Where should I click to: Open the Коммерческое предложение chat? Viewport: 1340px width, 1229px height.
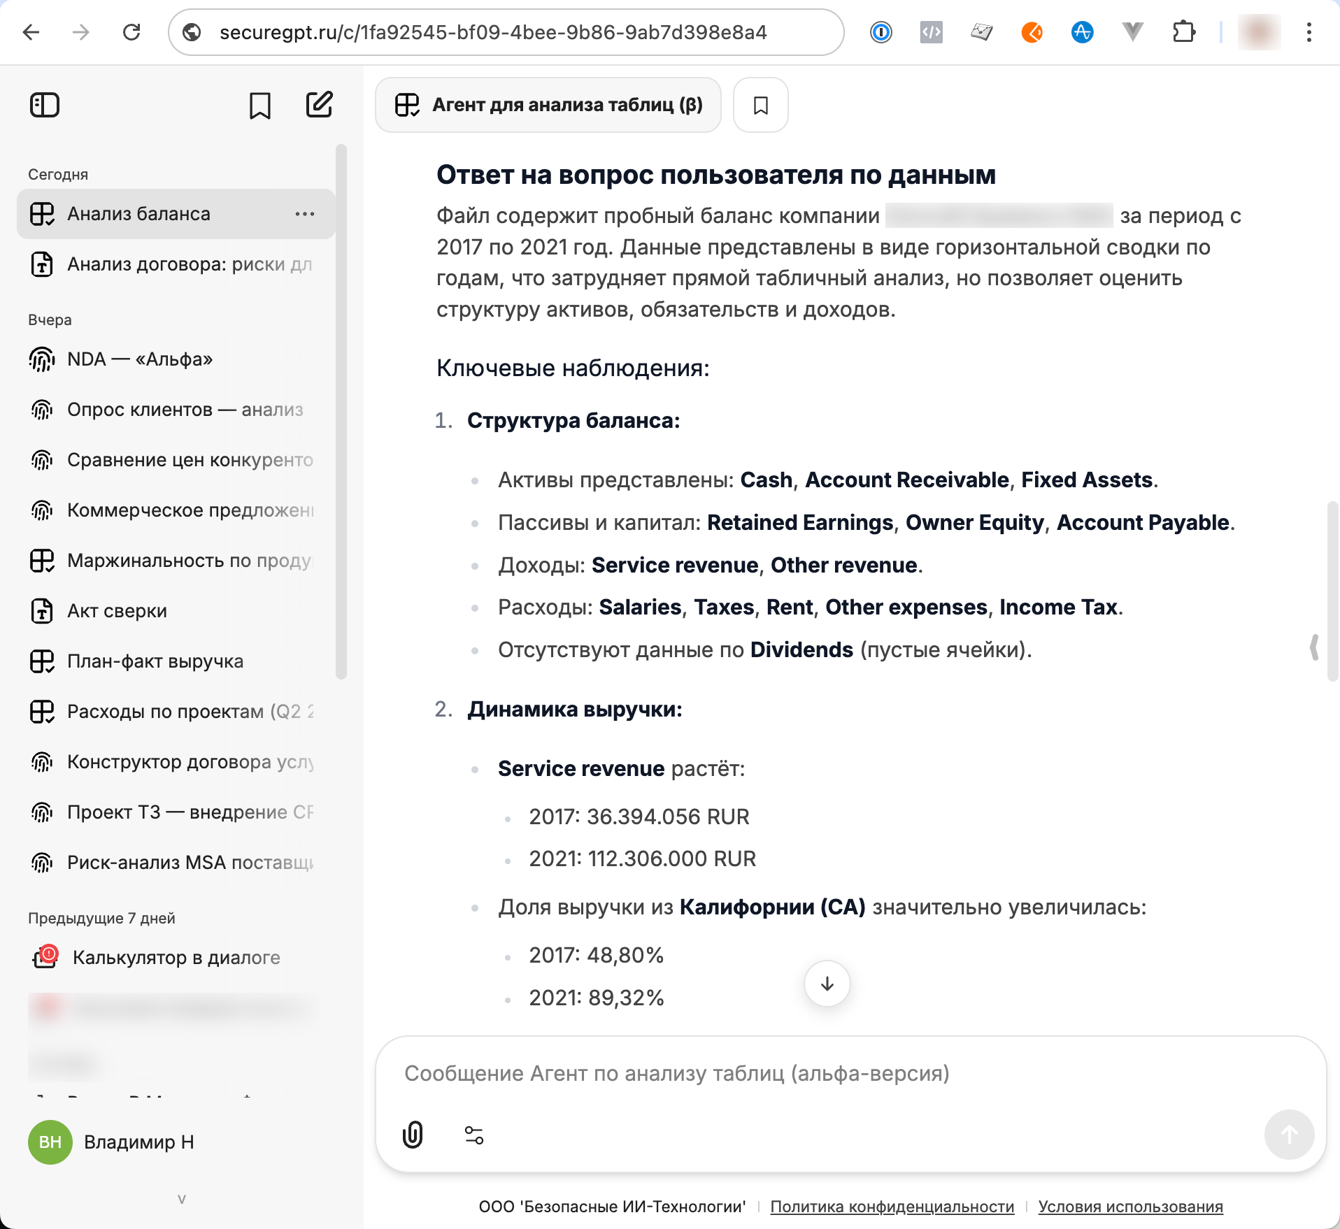pyautogui.click(x=175, y=510)
